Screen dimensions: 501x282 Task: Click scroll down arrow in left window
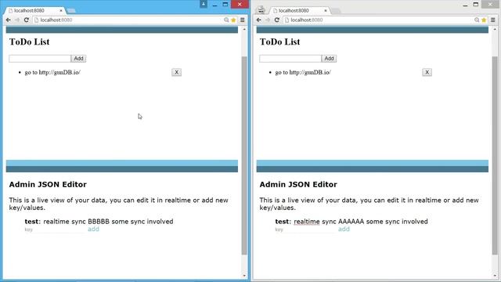tap(244, 276)
